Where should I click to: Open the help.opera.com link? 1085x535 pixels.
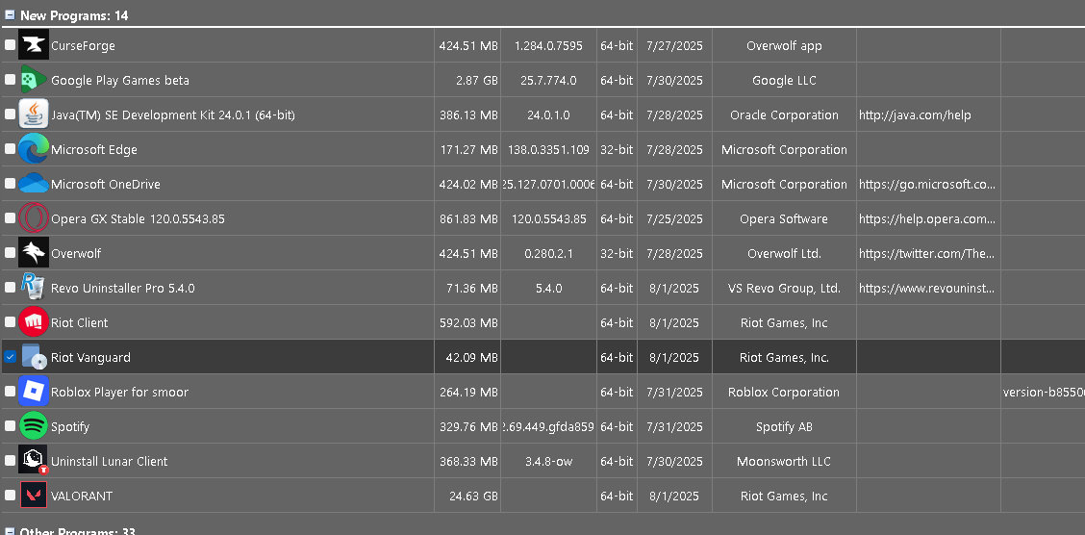[x=927, y=218]
